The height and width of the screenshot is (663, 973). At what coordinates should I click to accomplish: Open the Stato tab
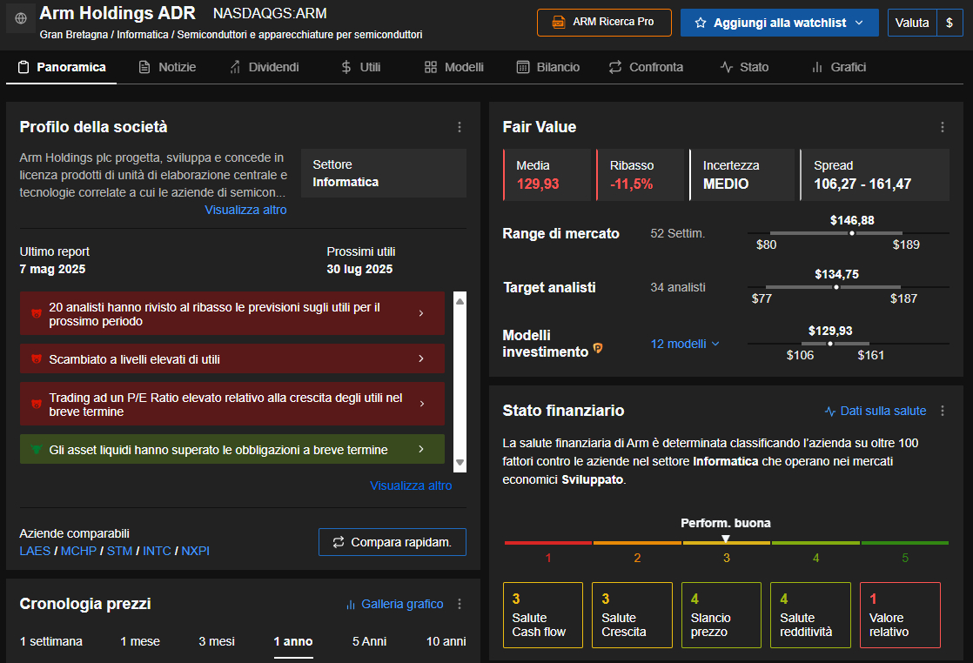click(745, 68)
